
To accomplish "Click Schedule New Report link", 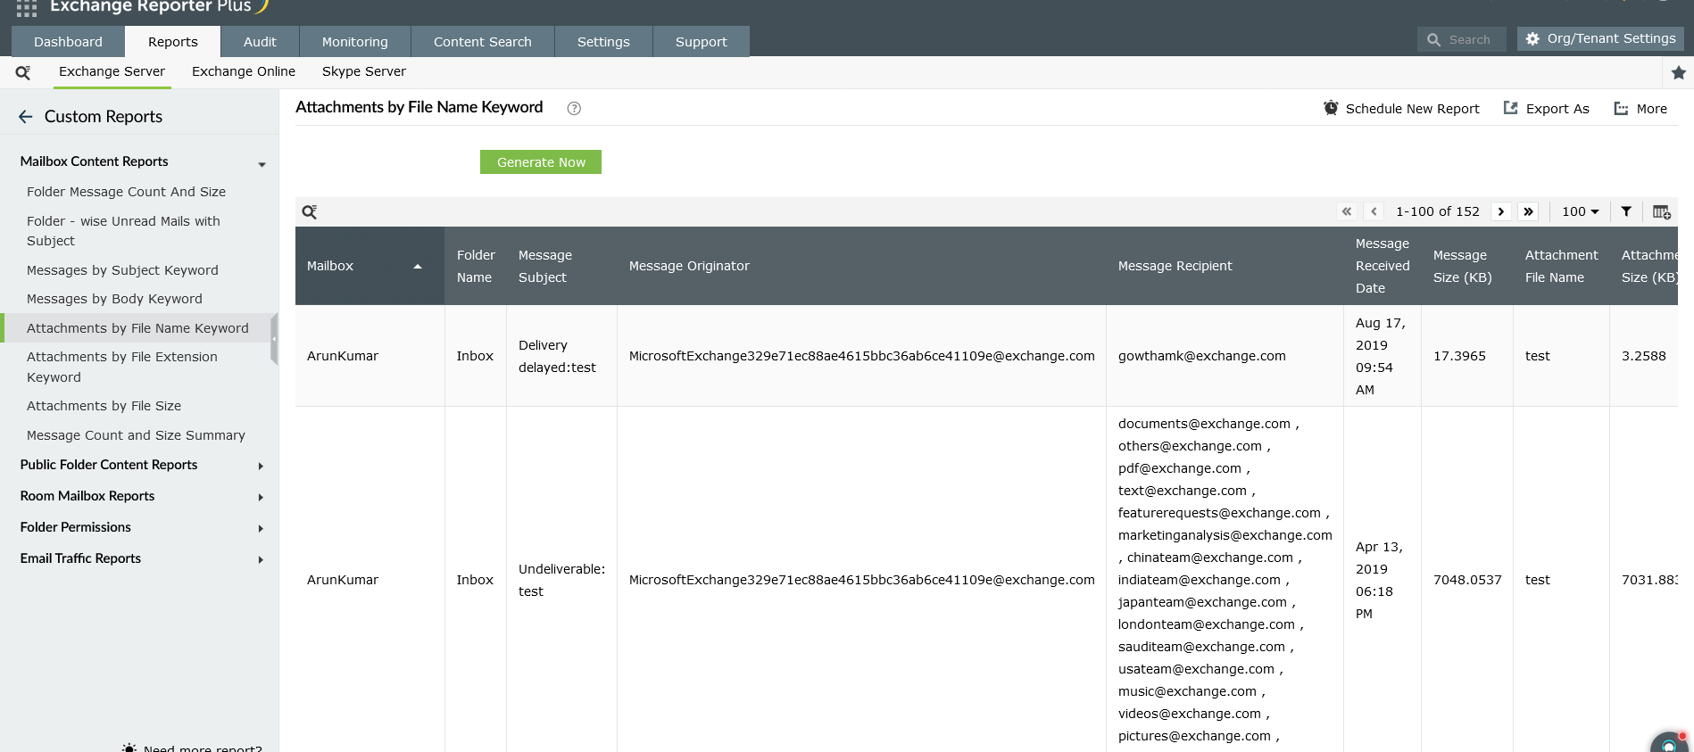I will point(1412,109).
